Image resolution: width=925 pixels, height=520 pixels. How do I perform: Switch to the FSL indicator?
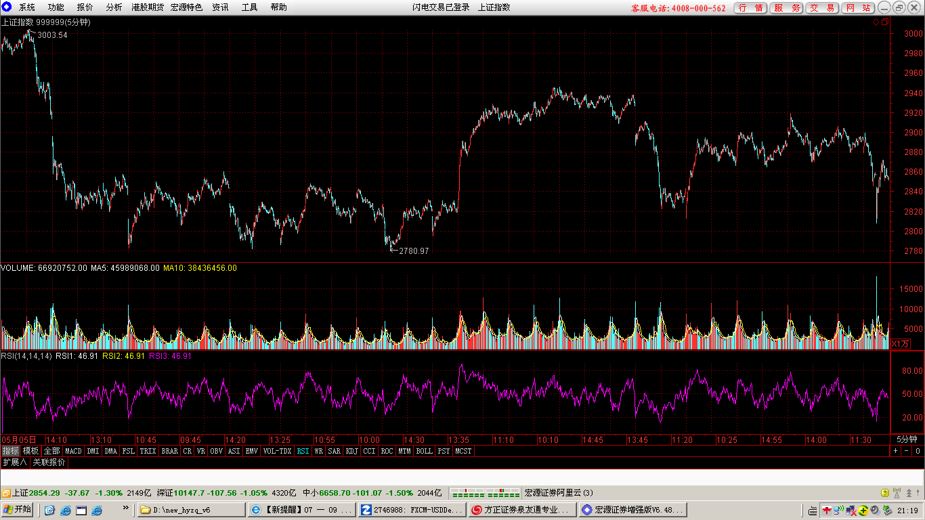point(129,451)
